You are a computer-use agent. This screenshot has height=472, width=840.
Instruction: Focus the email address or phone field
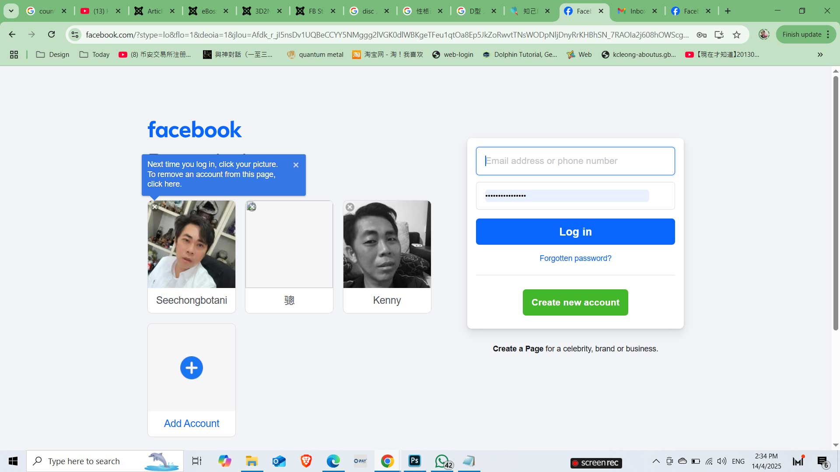(575, 161)
